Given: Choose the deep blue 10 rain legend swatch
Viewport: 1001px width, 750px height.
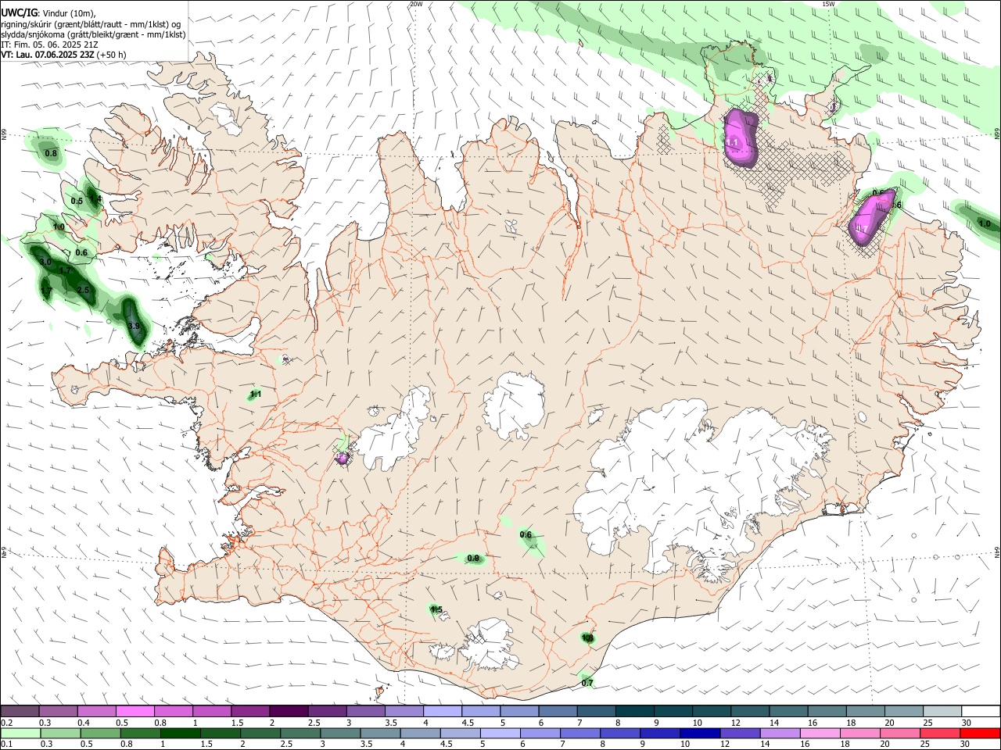Looking at the screenshot, I should (x=699, y=733).
